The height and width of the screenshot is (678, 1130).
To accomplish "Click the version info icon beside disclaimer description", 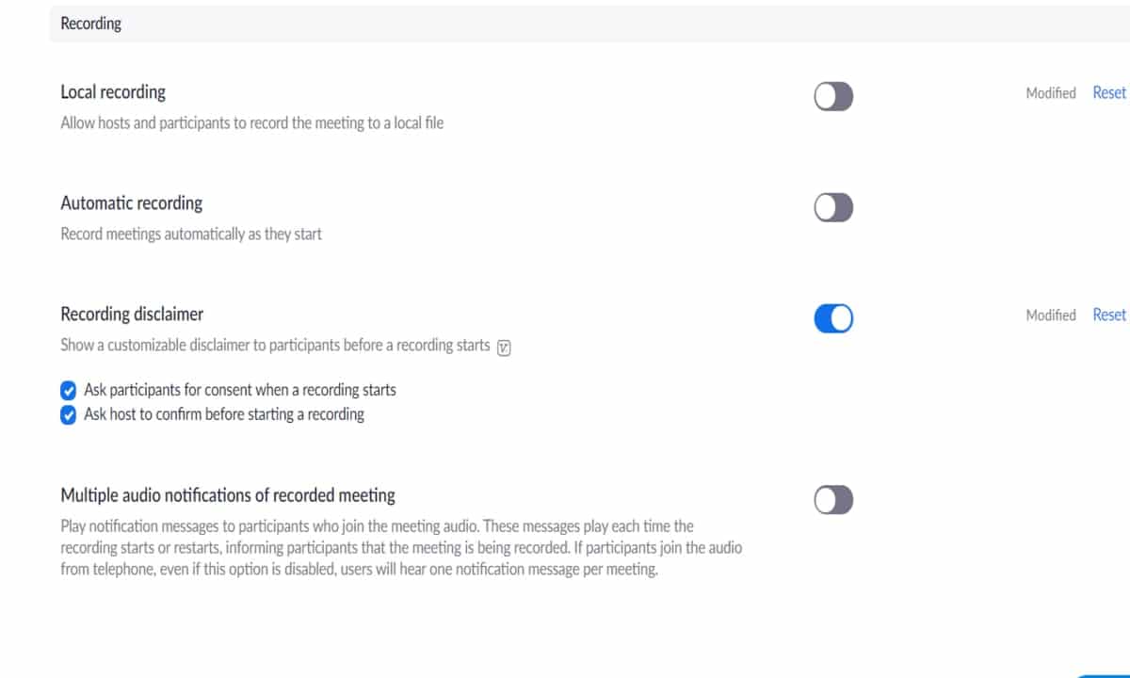I will 504,347.
